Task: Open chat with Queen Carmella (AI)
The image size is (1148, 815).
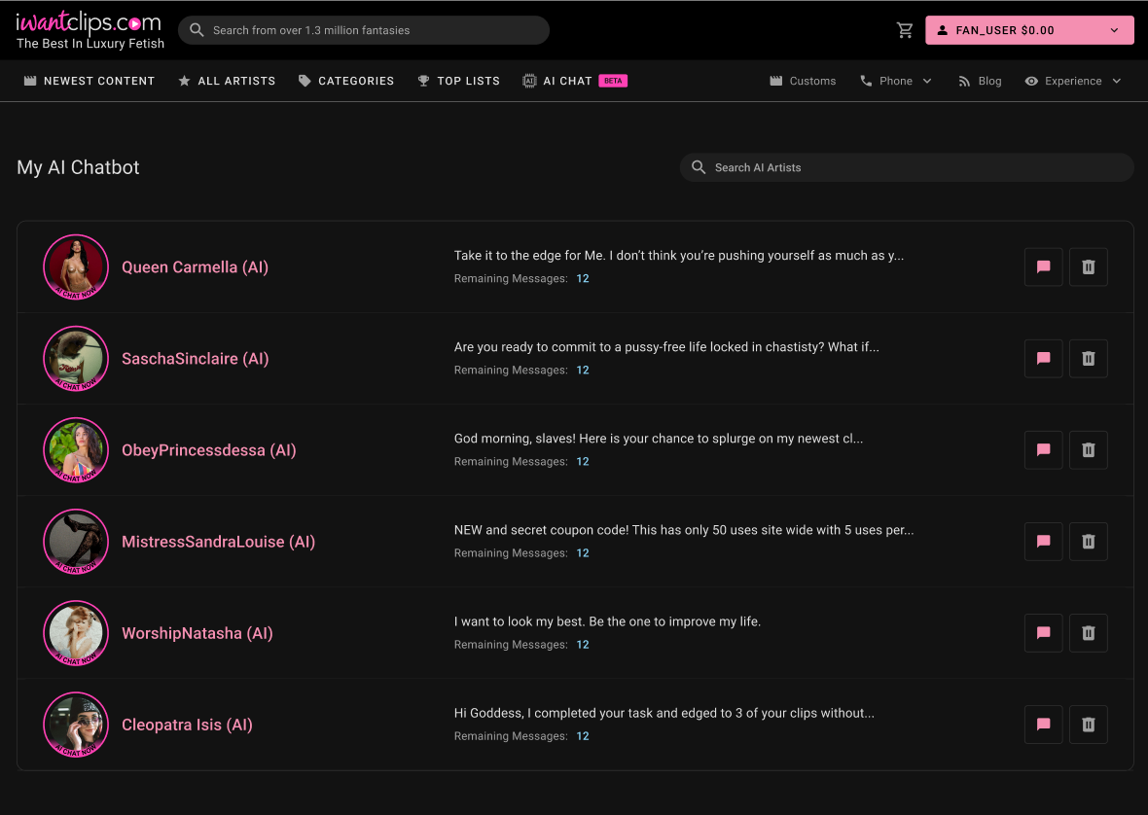Action: pyautogui.click(x=1043, y=267)
